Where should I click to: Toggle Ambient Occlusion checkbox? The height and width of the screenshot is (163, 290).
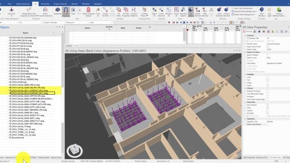pyautogui.click(x=268, y=91)
